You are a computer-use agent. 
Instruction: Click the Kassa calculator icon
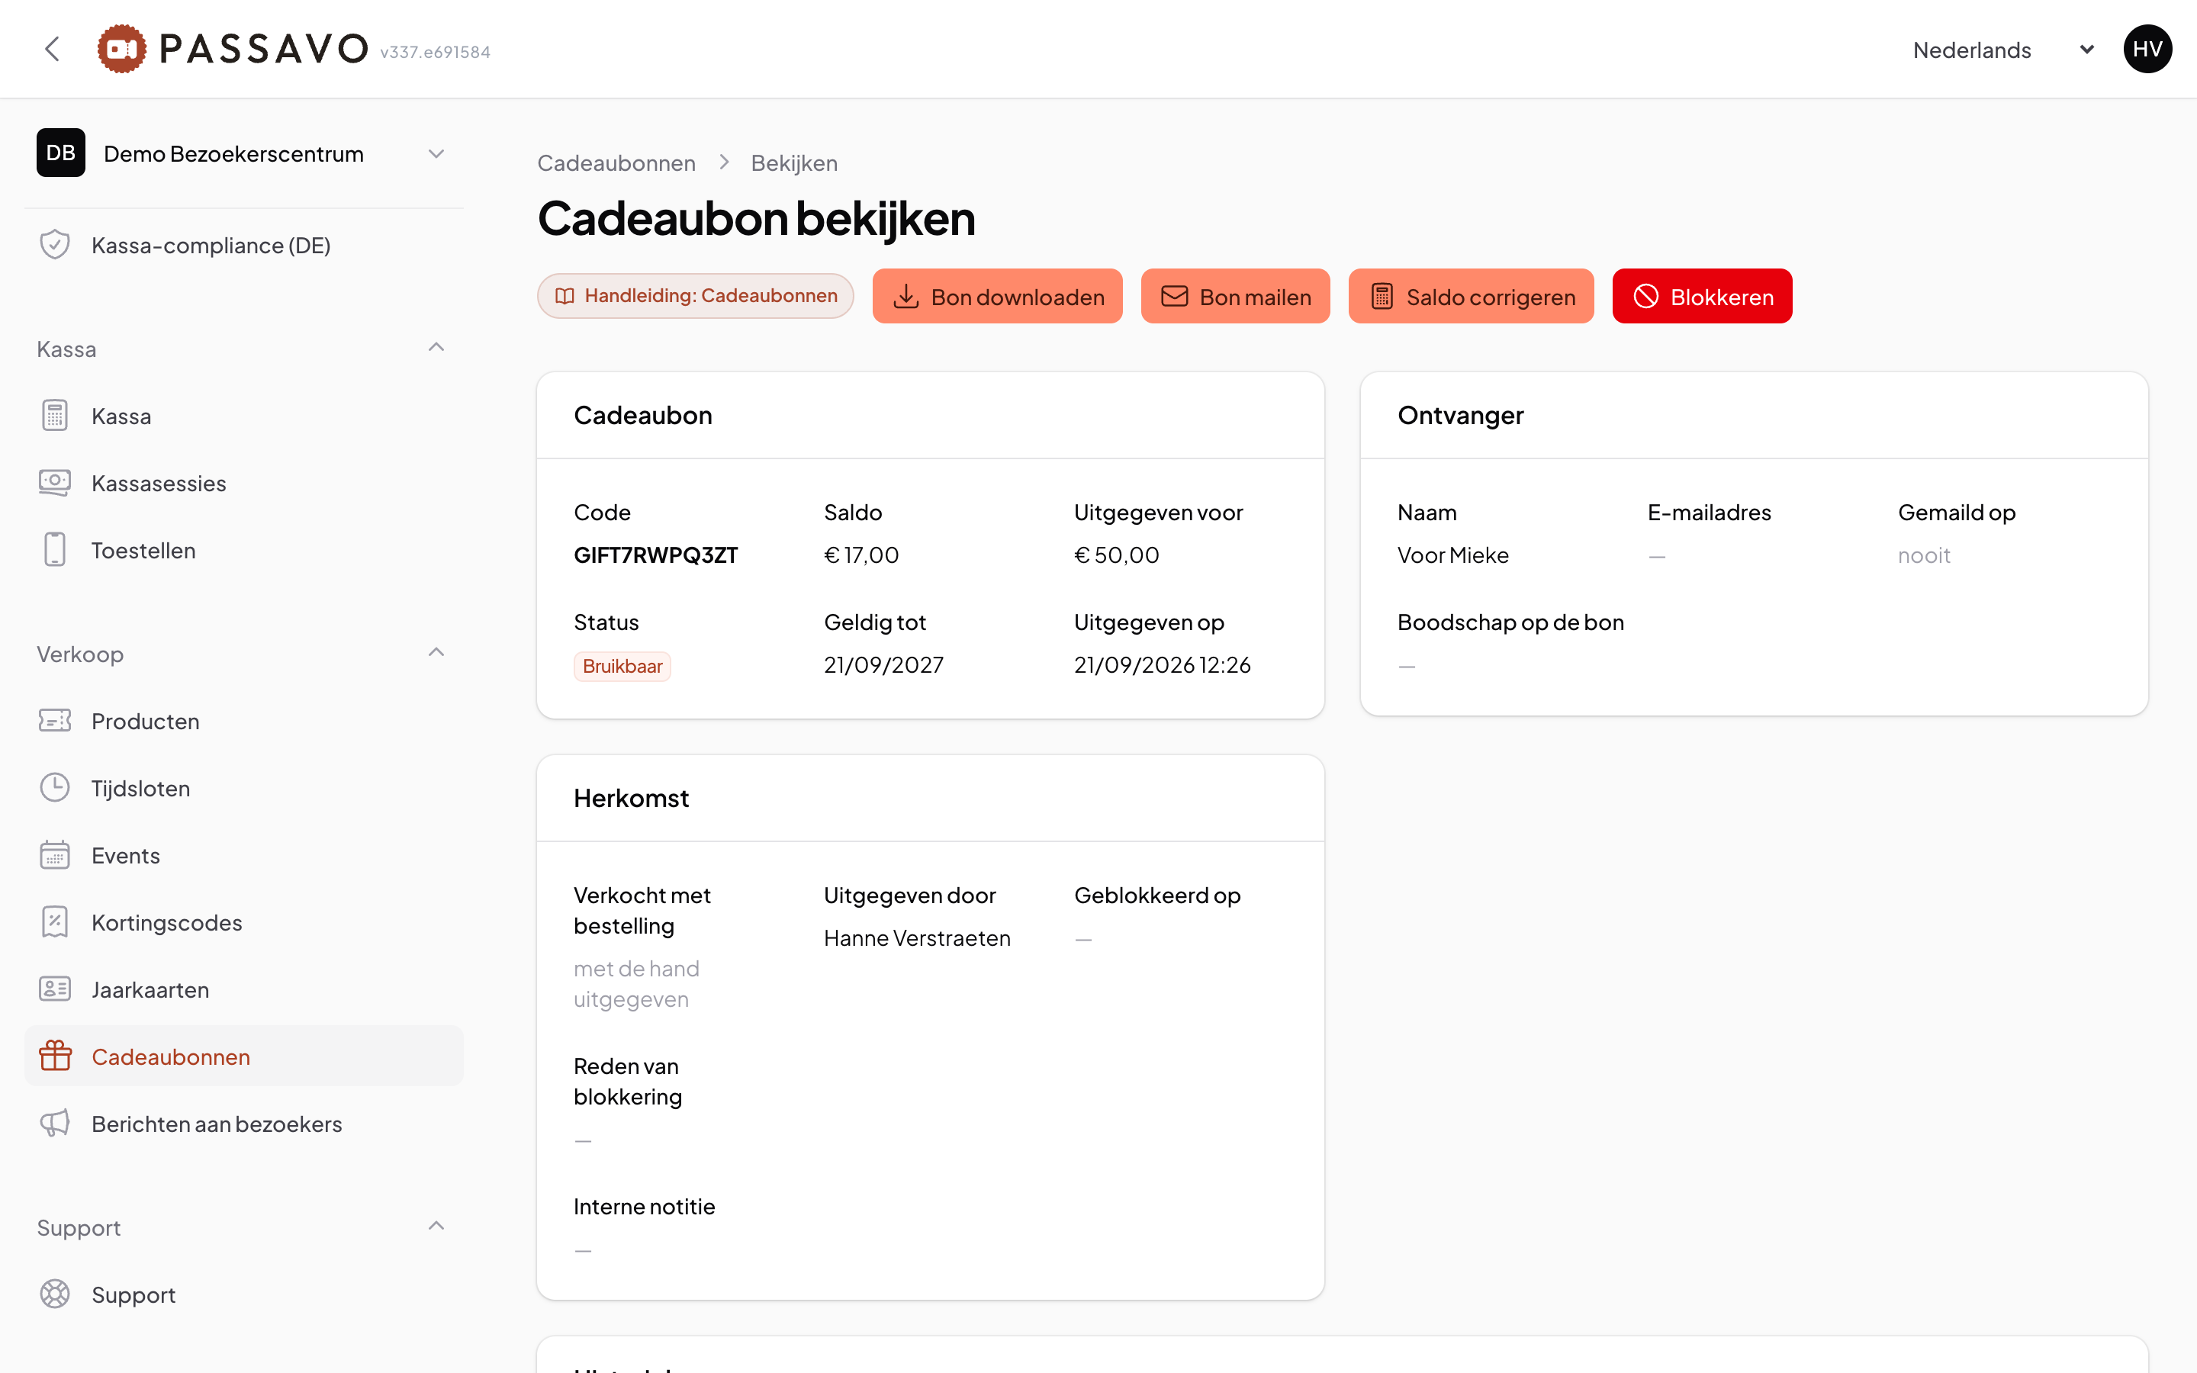[x=54, y=415]
